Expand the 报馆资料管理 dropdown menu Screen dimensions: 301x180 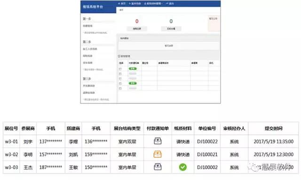point(153,3)
